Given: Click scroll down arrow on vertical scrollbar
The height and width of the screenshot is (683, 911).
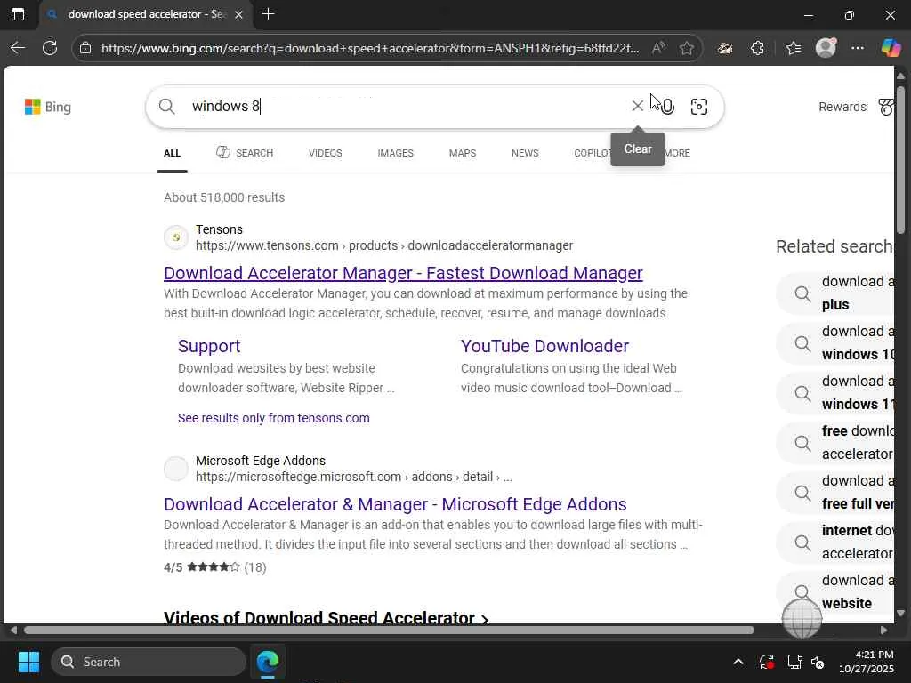Looking at the screenshot, I should (x=900, y=613).
